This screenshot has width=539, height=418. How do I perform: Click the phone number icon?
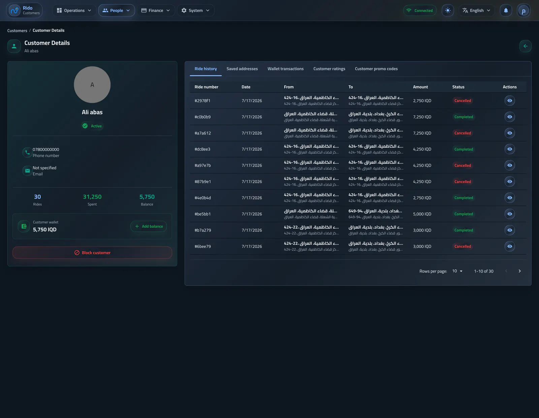pos(27,152)
